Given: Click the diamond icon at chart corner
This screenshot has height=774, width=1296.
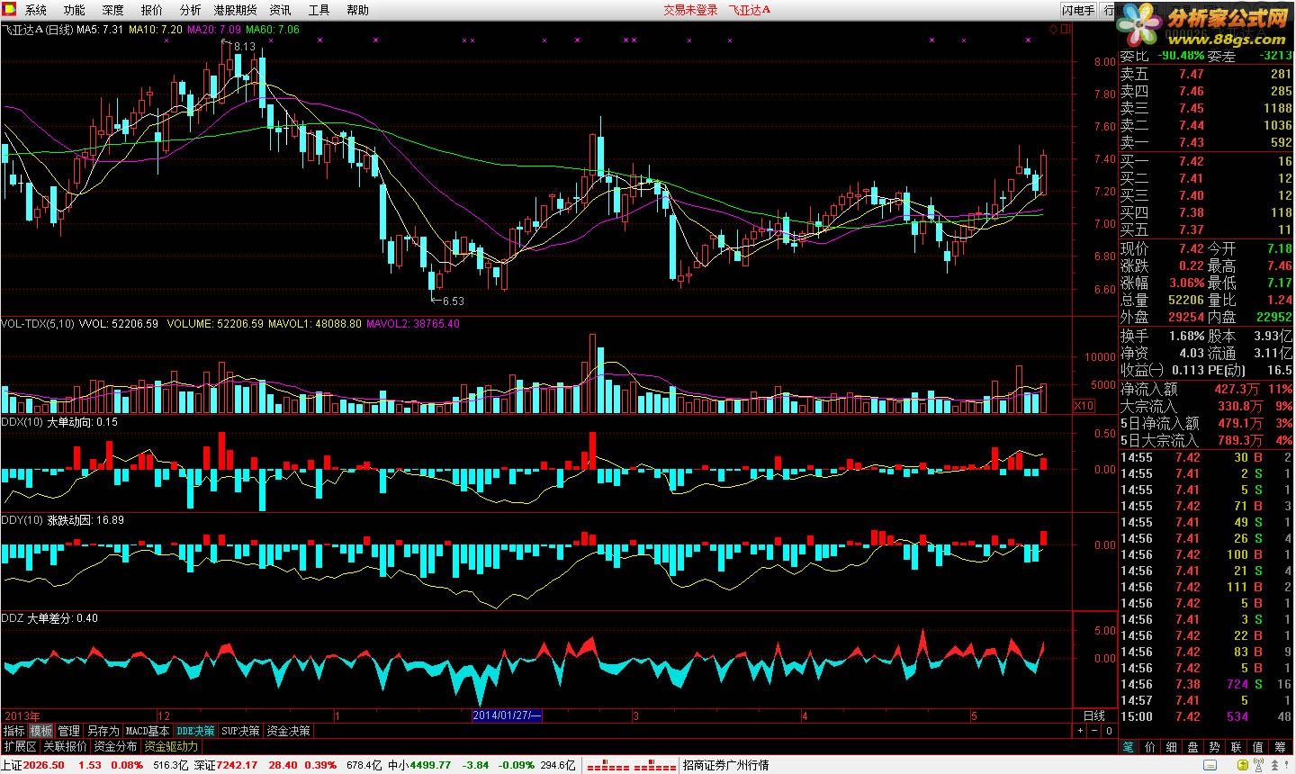Looking at the screenshot, I should 1054,29.
